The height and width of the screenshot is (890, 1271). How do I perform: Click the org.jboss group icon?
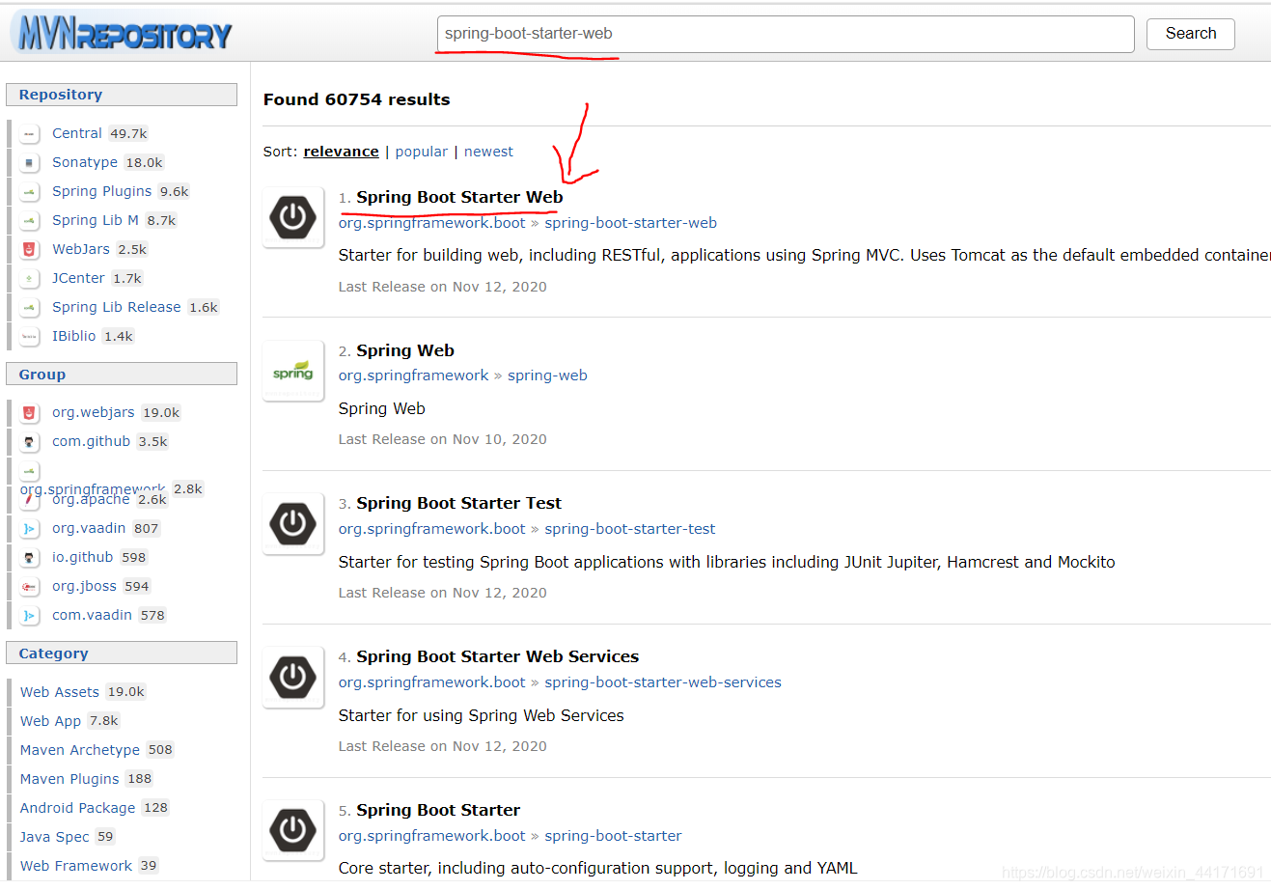29,587
